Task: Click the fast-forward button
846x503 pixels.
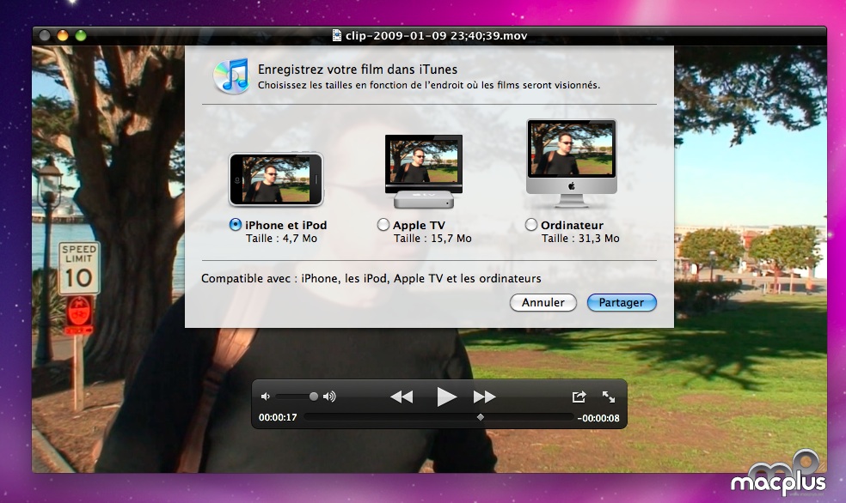Action: (485, 397)
